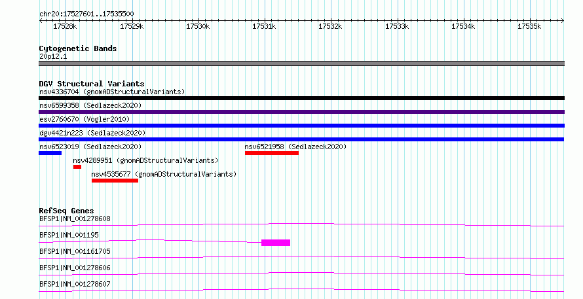Screen dimensions: 583x299
Task: Click the 17528k ruler tick label
Action: click(65, 26)
